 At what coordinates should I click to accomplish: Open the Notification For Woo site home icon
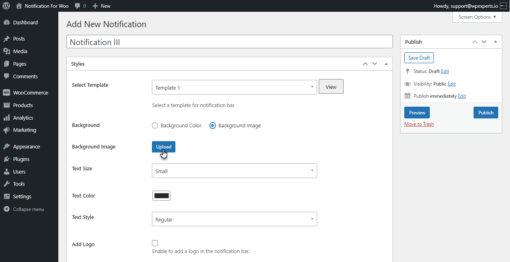point(19,6)
